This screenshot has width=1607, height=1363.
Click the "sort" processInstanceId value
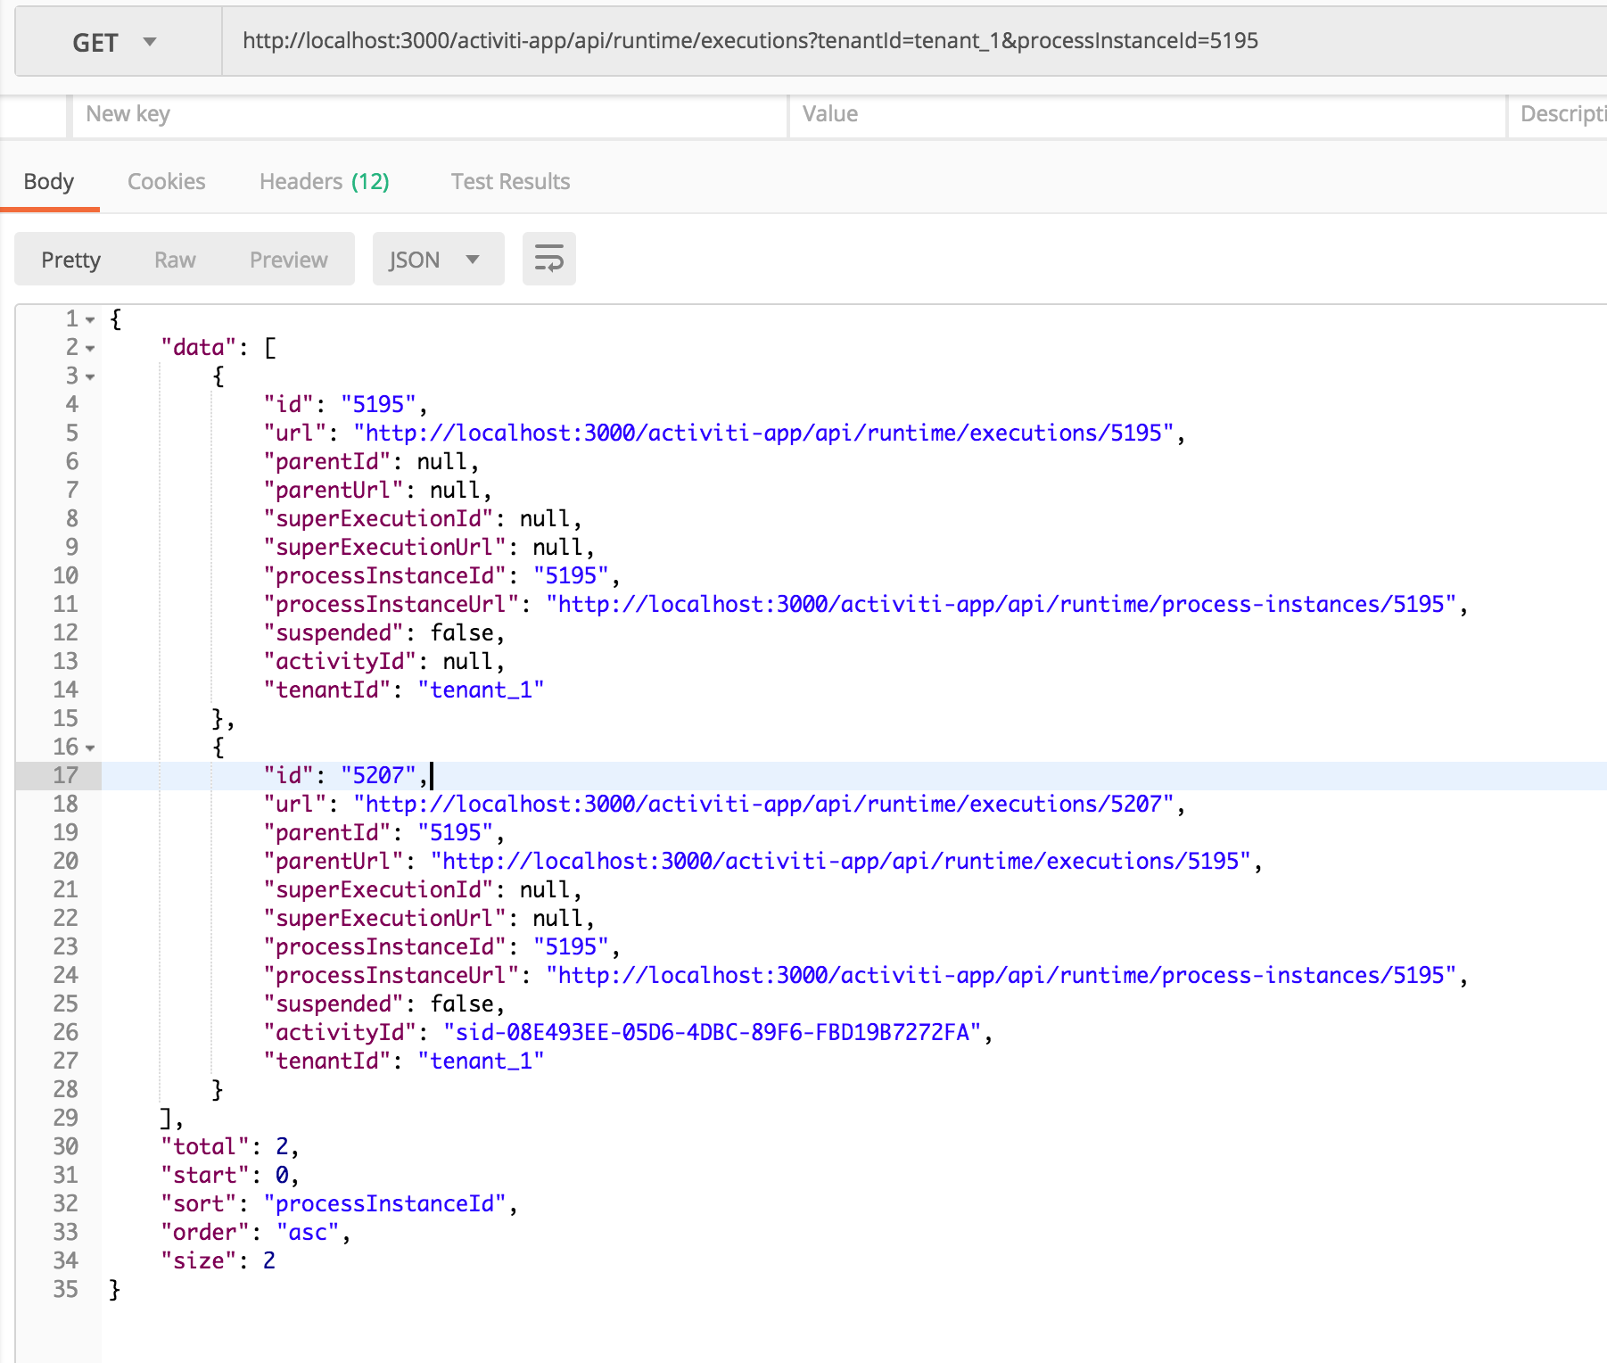(x=385, y=1203)
